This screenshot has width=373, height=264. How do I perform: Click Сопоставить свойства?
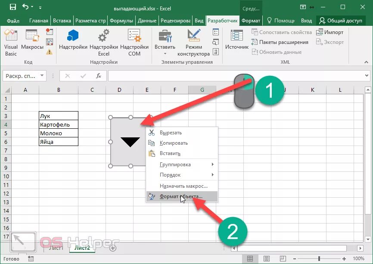click(281, 32)
